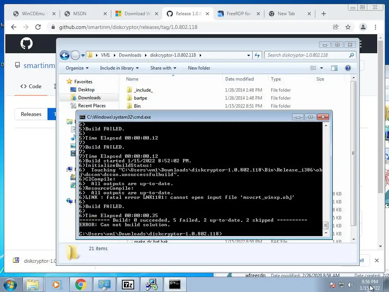Expand the Organize dropdown menu
The height and width of the screenshot is (292, 389).
tap(77, 68)
